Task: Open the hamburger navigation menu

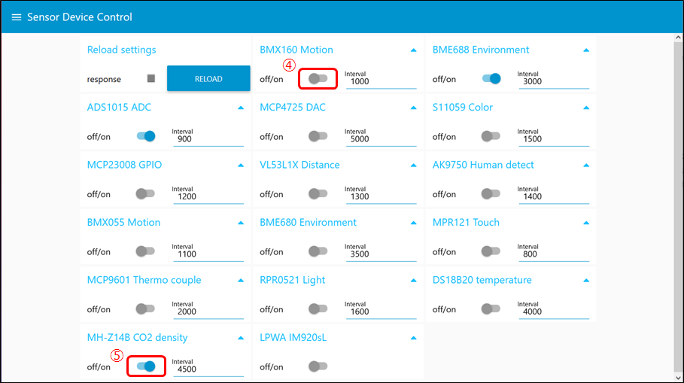Action: click(x=17, y=17)
